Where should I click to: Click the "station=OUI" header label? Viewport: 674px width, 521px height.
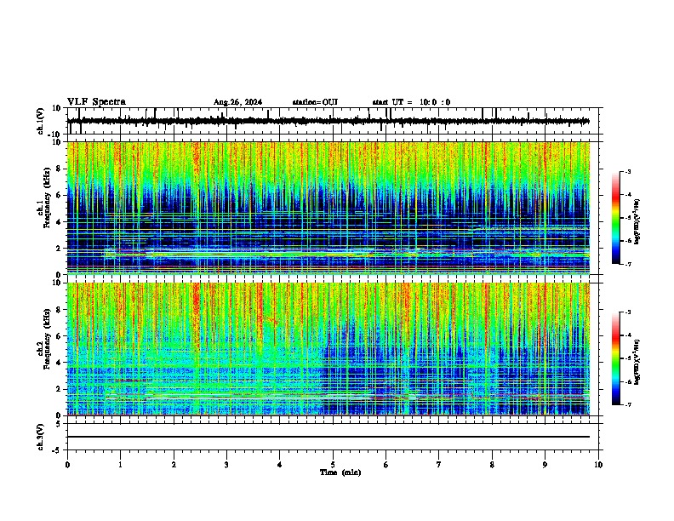point(315,102)
